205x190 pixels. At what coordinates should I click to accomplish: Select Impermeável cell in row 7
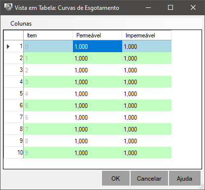coord(147,117)
